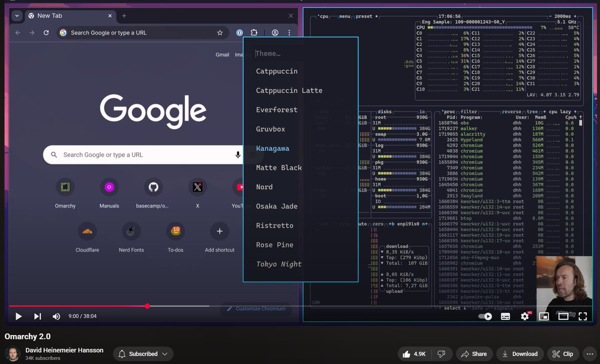Click the Chromium back arrow
Viewport: 600px width, 364px height.
[x=18, y=32]
